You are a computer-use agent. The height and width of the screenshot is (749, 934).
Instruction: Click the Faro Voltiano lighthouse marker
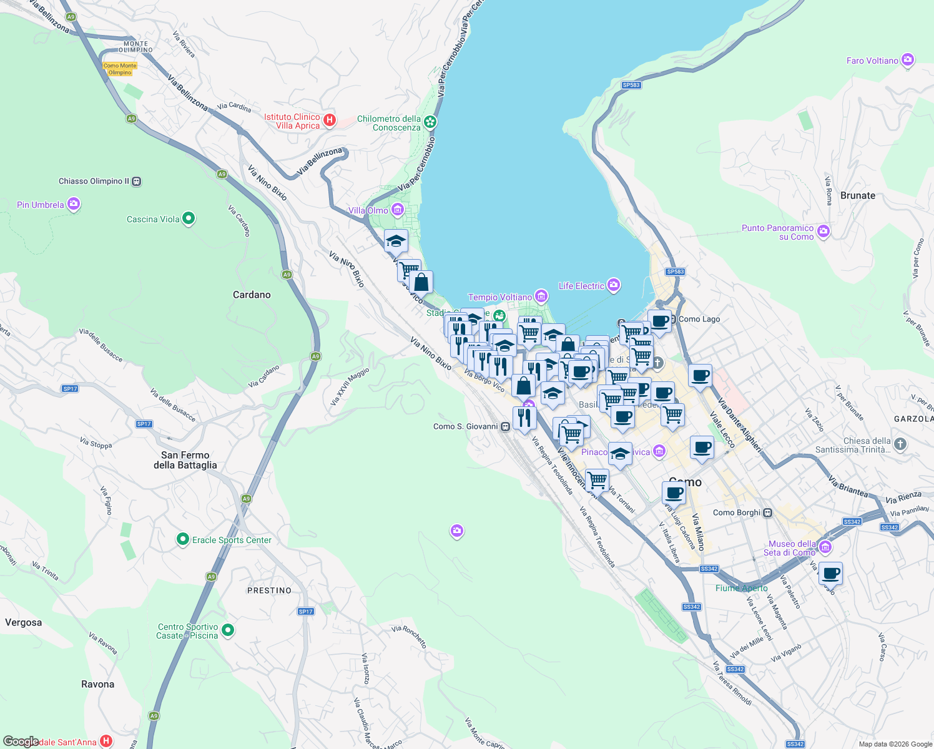pyautogui.click(x=907, y=60)
